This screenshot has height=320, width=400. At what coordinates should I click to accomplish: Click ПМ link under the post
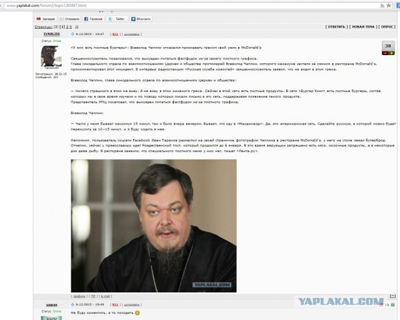point(93,296)
